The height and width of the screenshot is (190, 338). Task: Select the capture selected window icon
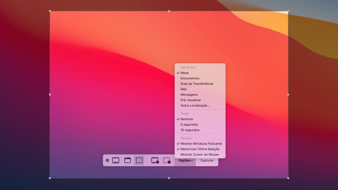[127, 161]
